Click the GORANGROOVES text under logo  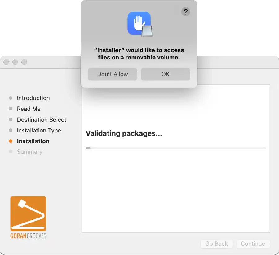[28, 236]
